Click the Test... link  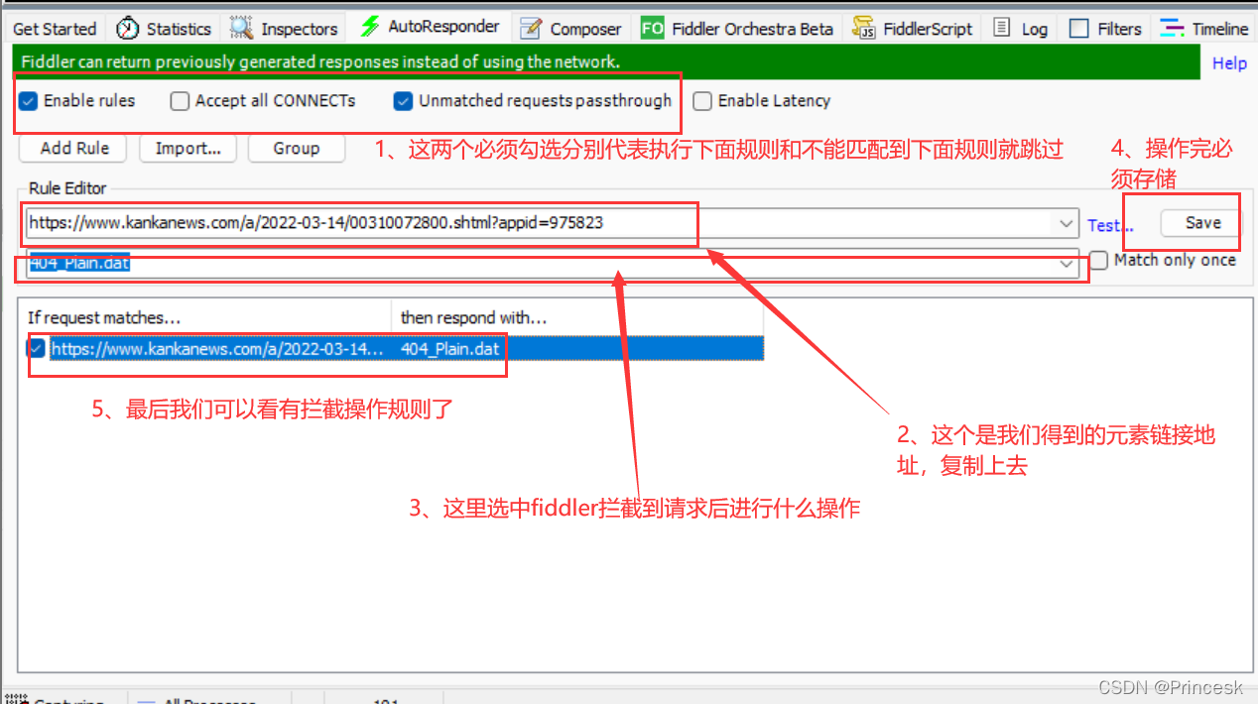coord(1110,225)
